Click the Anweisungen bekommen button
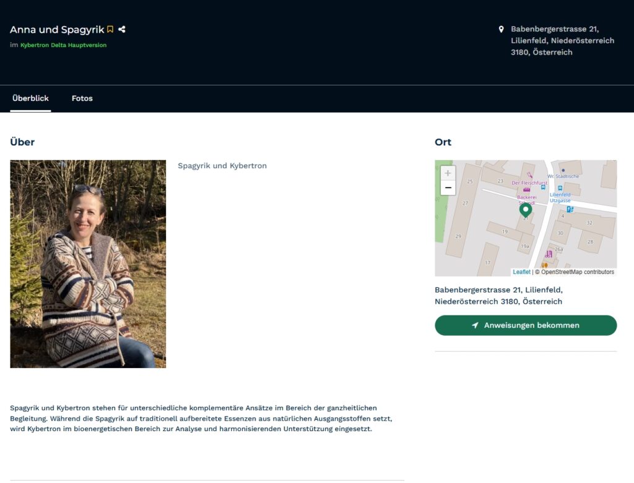Viewport: 634px width, 483px height. pos(526,325)
